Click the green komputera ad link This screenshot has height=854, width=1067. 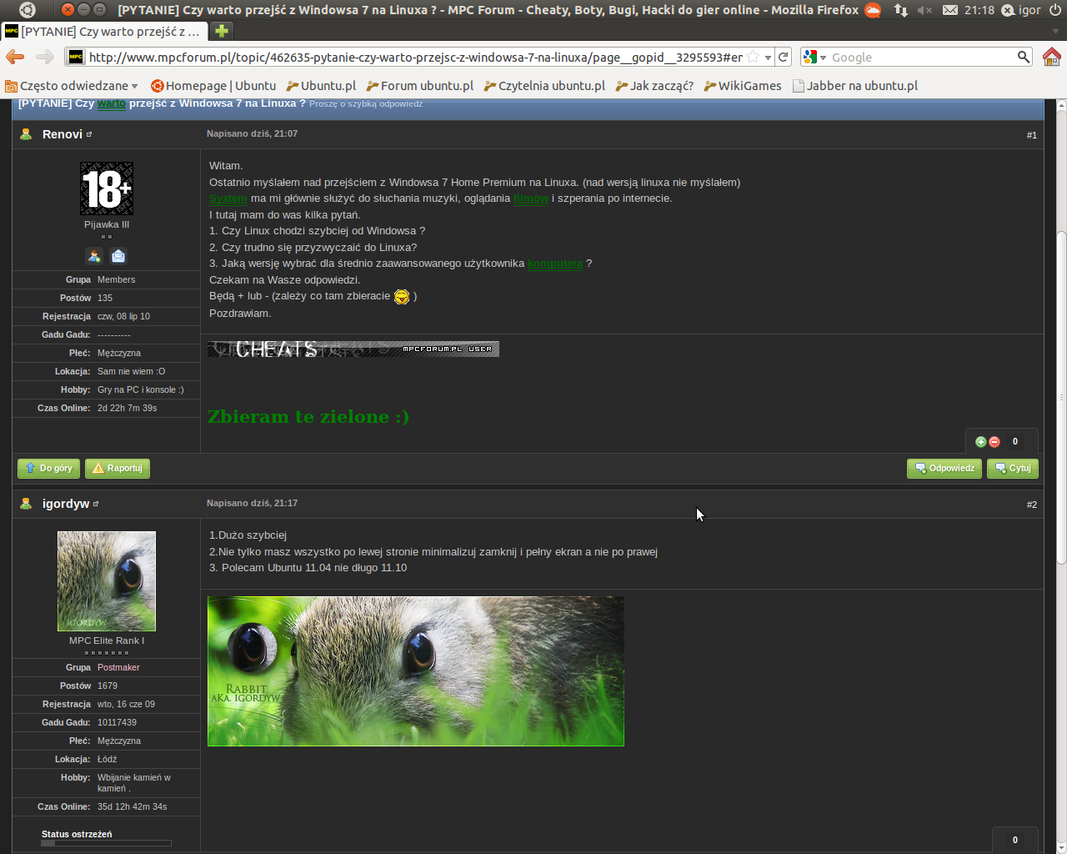tap(555, 264)
